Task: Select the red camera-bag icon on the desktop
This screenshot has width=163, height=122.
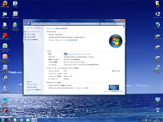Action: (5, 111)
